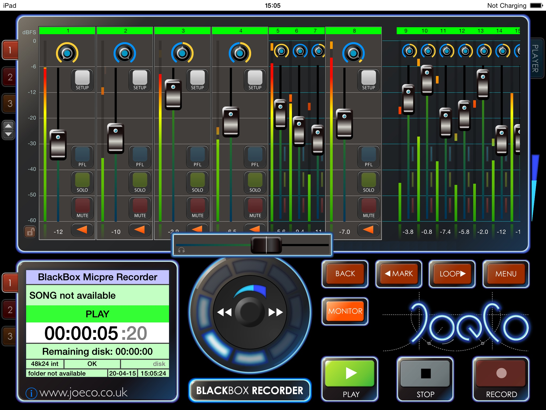
Task: Click the headphone monitor level slider handle
Action: pyautogui.click(x=266, y=245)
